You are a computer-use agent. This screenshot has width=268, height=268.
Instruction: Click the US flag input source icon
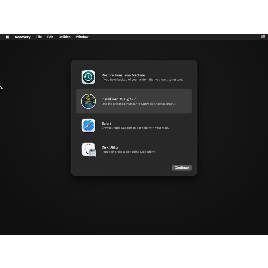[263, 37]
